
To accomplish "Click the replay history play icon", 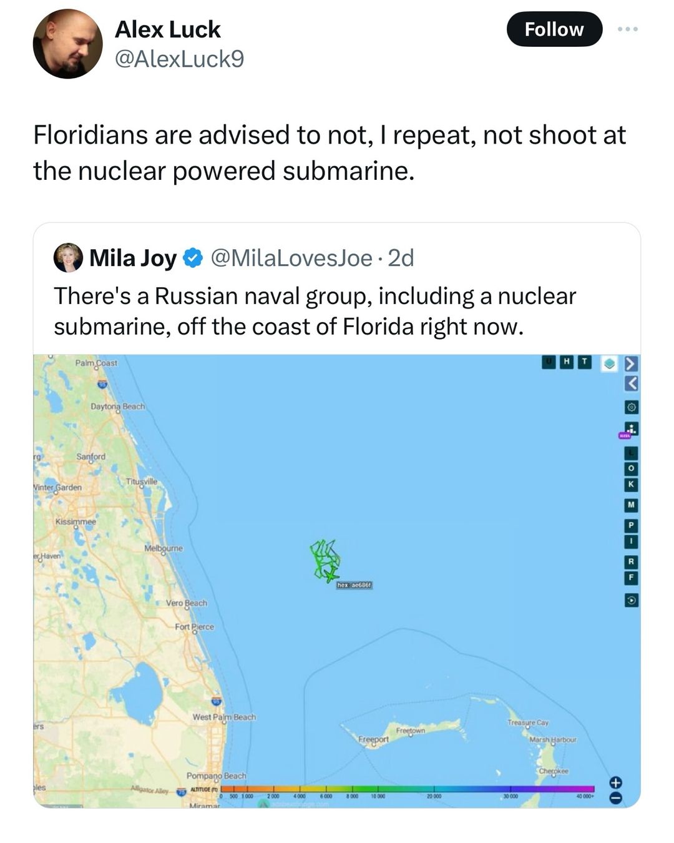I will click(x=632, y=600).
